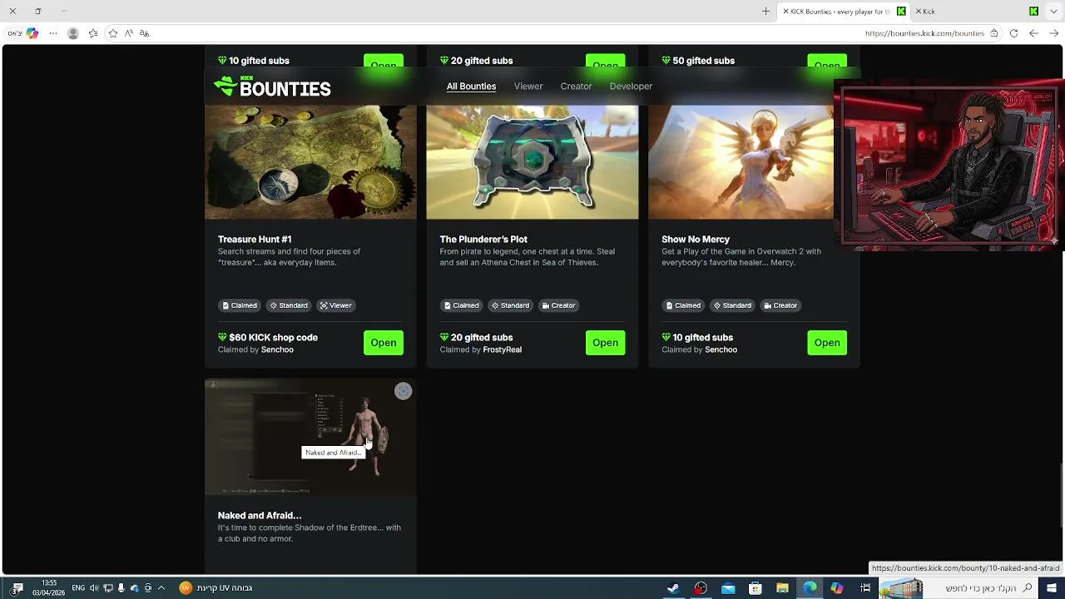Click the Treasure Hunt map thumbnail
The height and width of the screenshot is (599, 1065).
coord(310,162)
